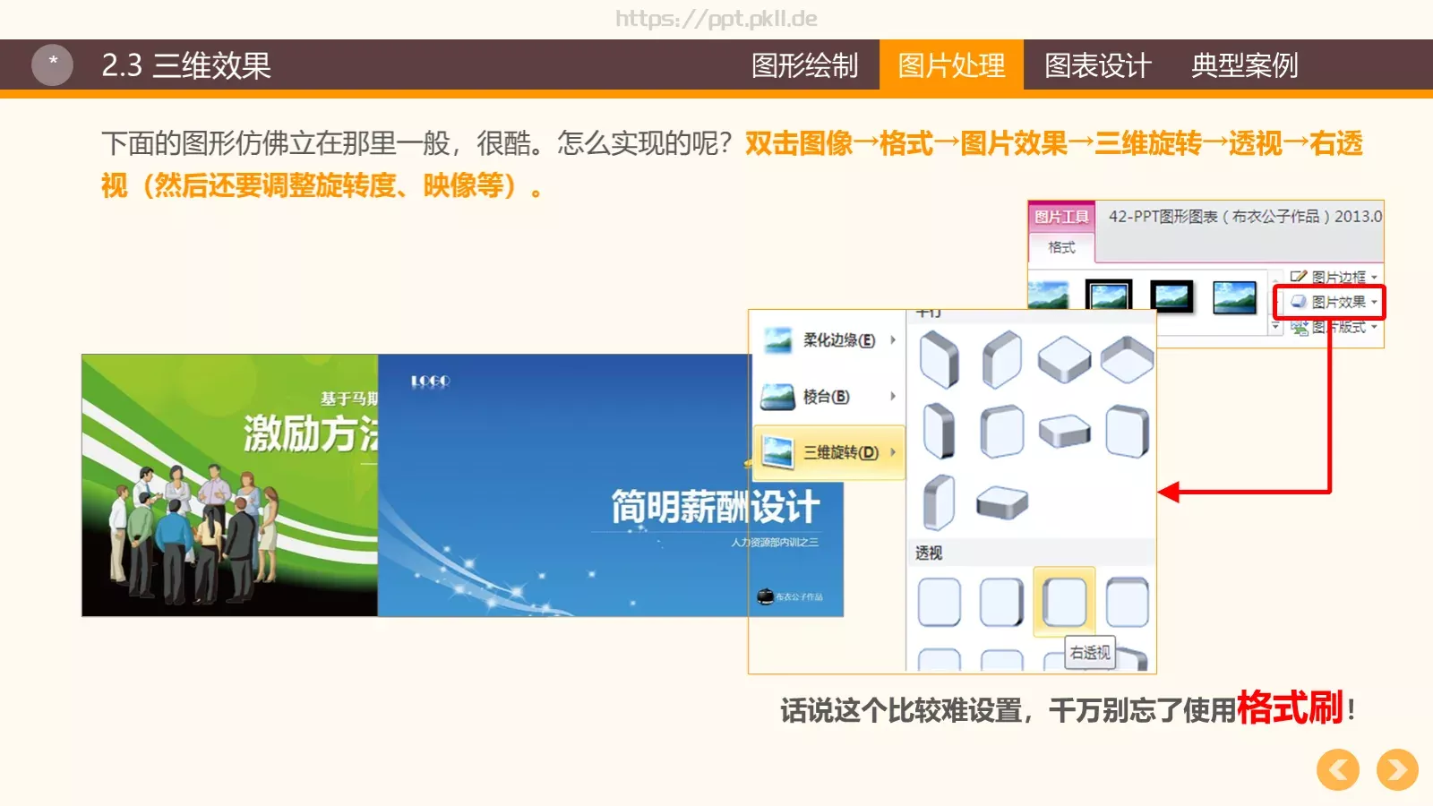The height and width of the screenshot is (806, 1433).
Task: Select the Isometric Left Down parallel rotation preset
Action: pos(940,359)
